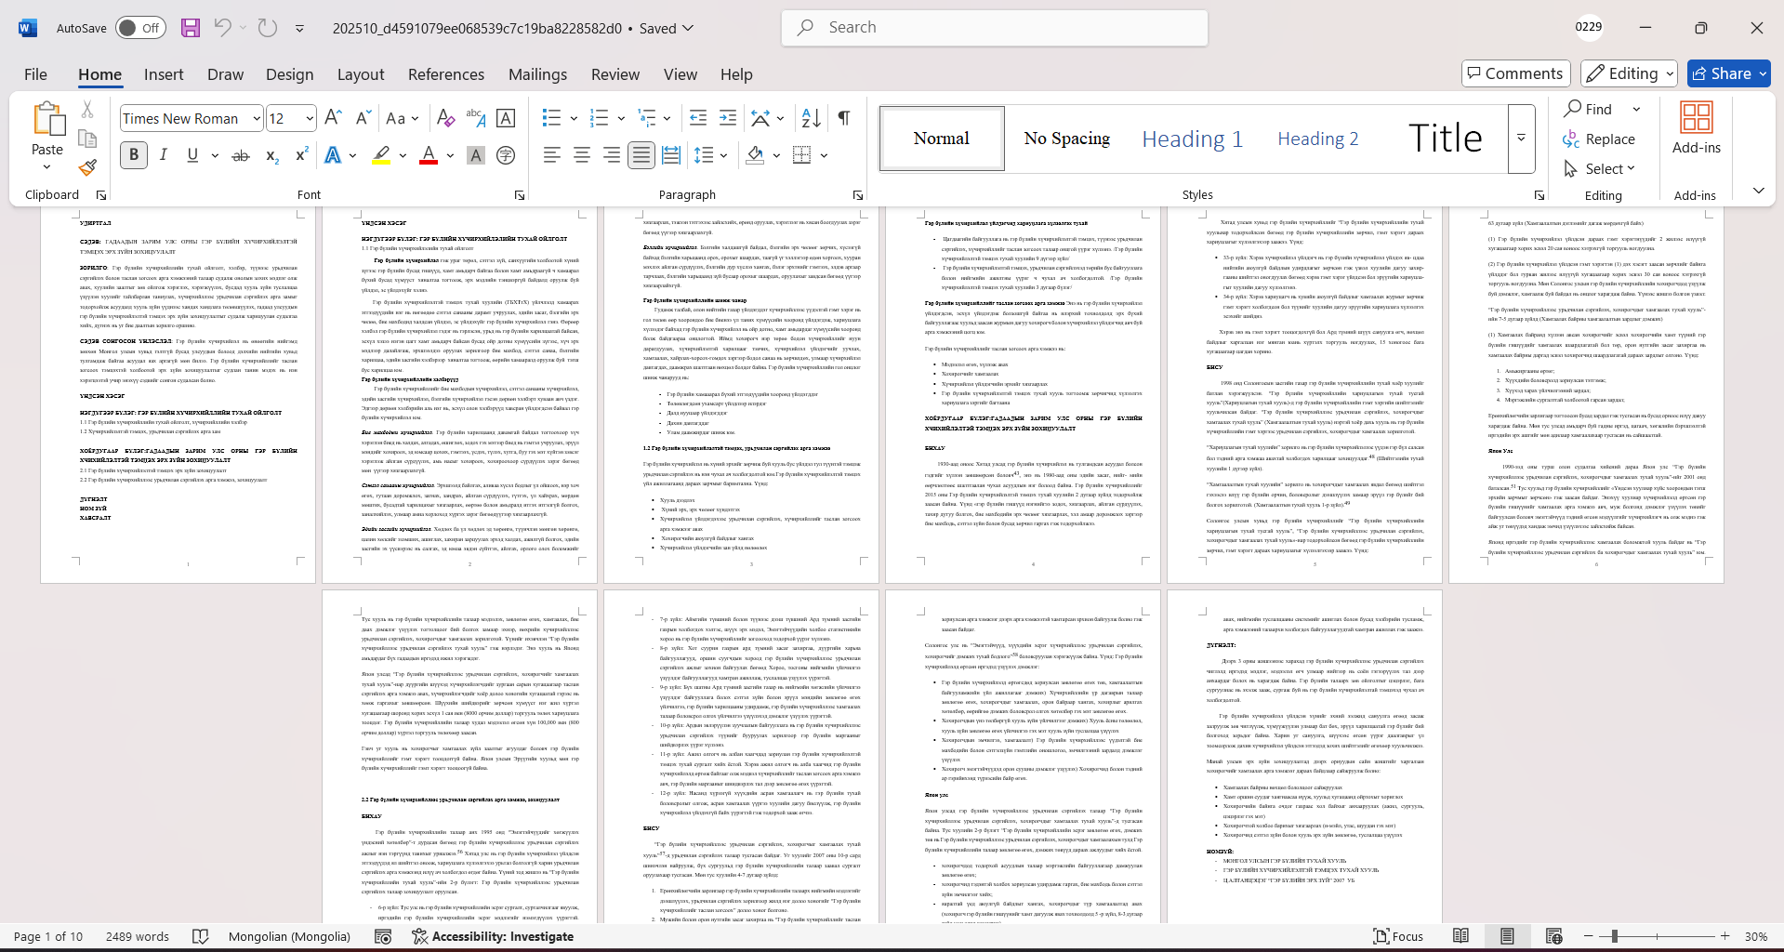Open the Editing mode dropdown
Image resolution: width=1784 pixels, height=952 pixels.
coord(1631,73)
